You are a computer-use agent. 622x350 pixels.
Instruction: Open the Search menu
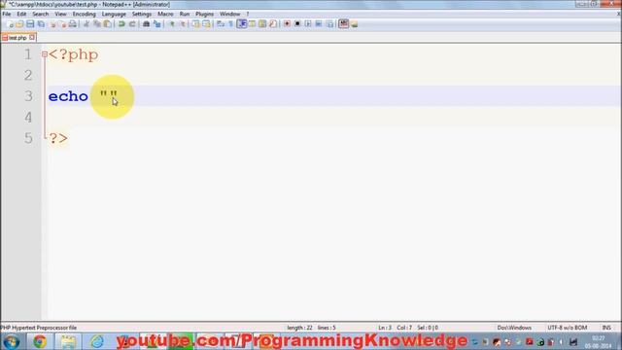tap(41, 14)
